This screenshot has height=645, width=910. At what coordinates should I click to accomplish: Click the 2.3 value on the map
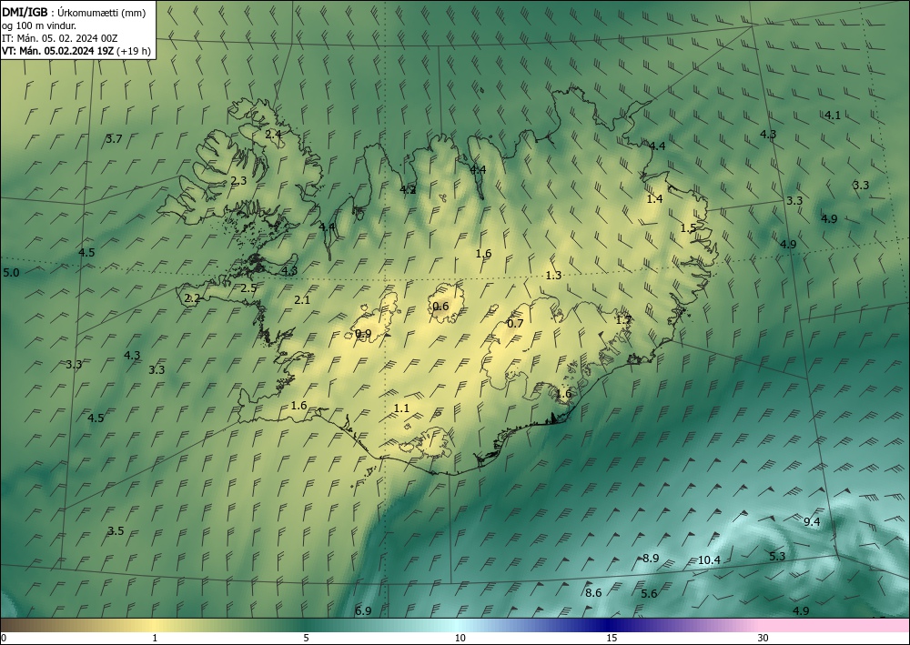(x=238, y=180)
